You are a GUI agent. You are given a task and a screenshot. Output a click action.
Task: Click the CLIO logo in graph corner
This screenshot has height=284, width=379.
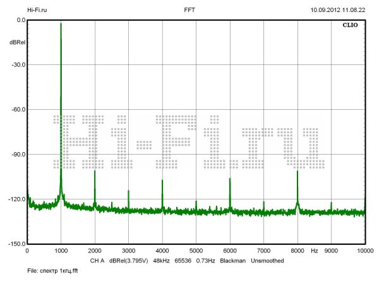tap(350, 27)
